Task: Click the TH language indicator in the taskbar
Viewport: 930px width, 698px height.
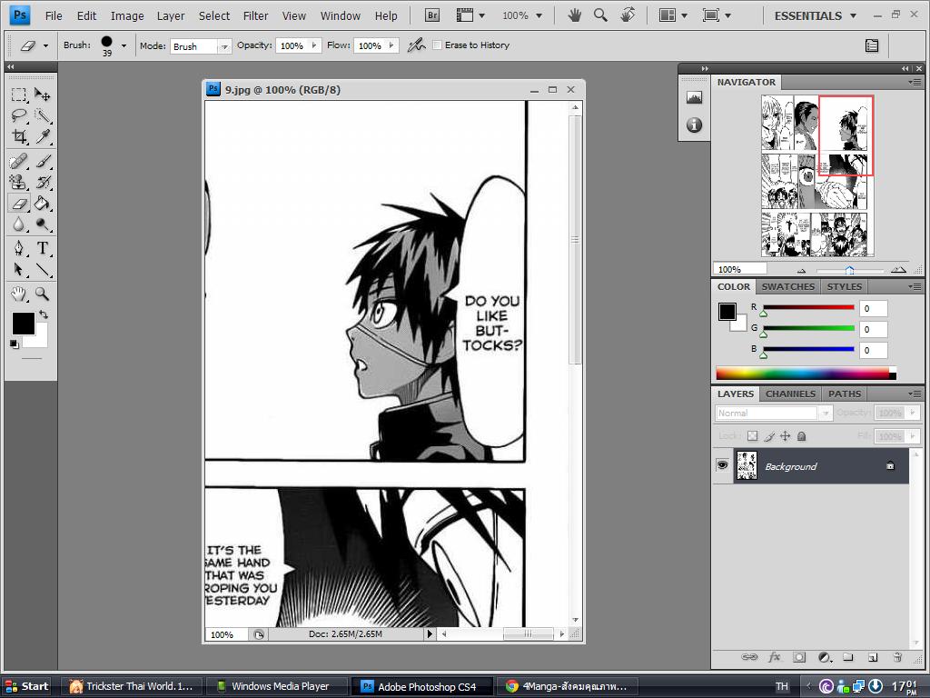Action: click(782, 687)
